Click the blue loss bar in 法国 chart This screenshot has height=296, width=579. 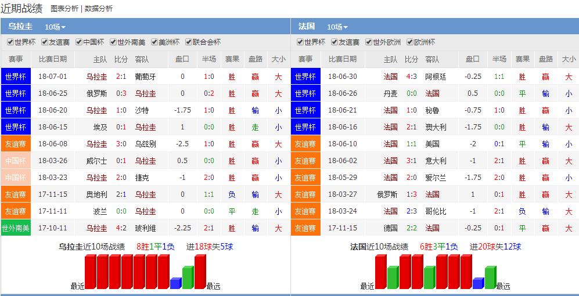479,283
